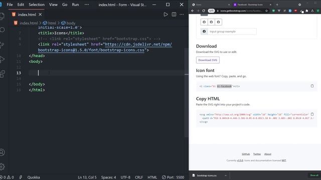Viewport: 321px width, 180px height.
Task: Open the View menu
Action: click(53, 4)
